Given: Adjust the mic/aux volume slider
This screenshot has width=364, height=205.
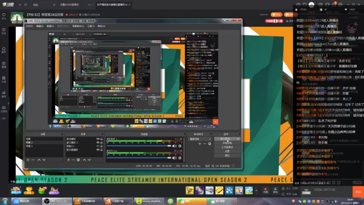Looking at the screenshot, I should tap(139, 158).
